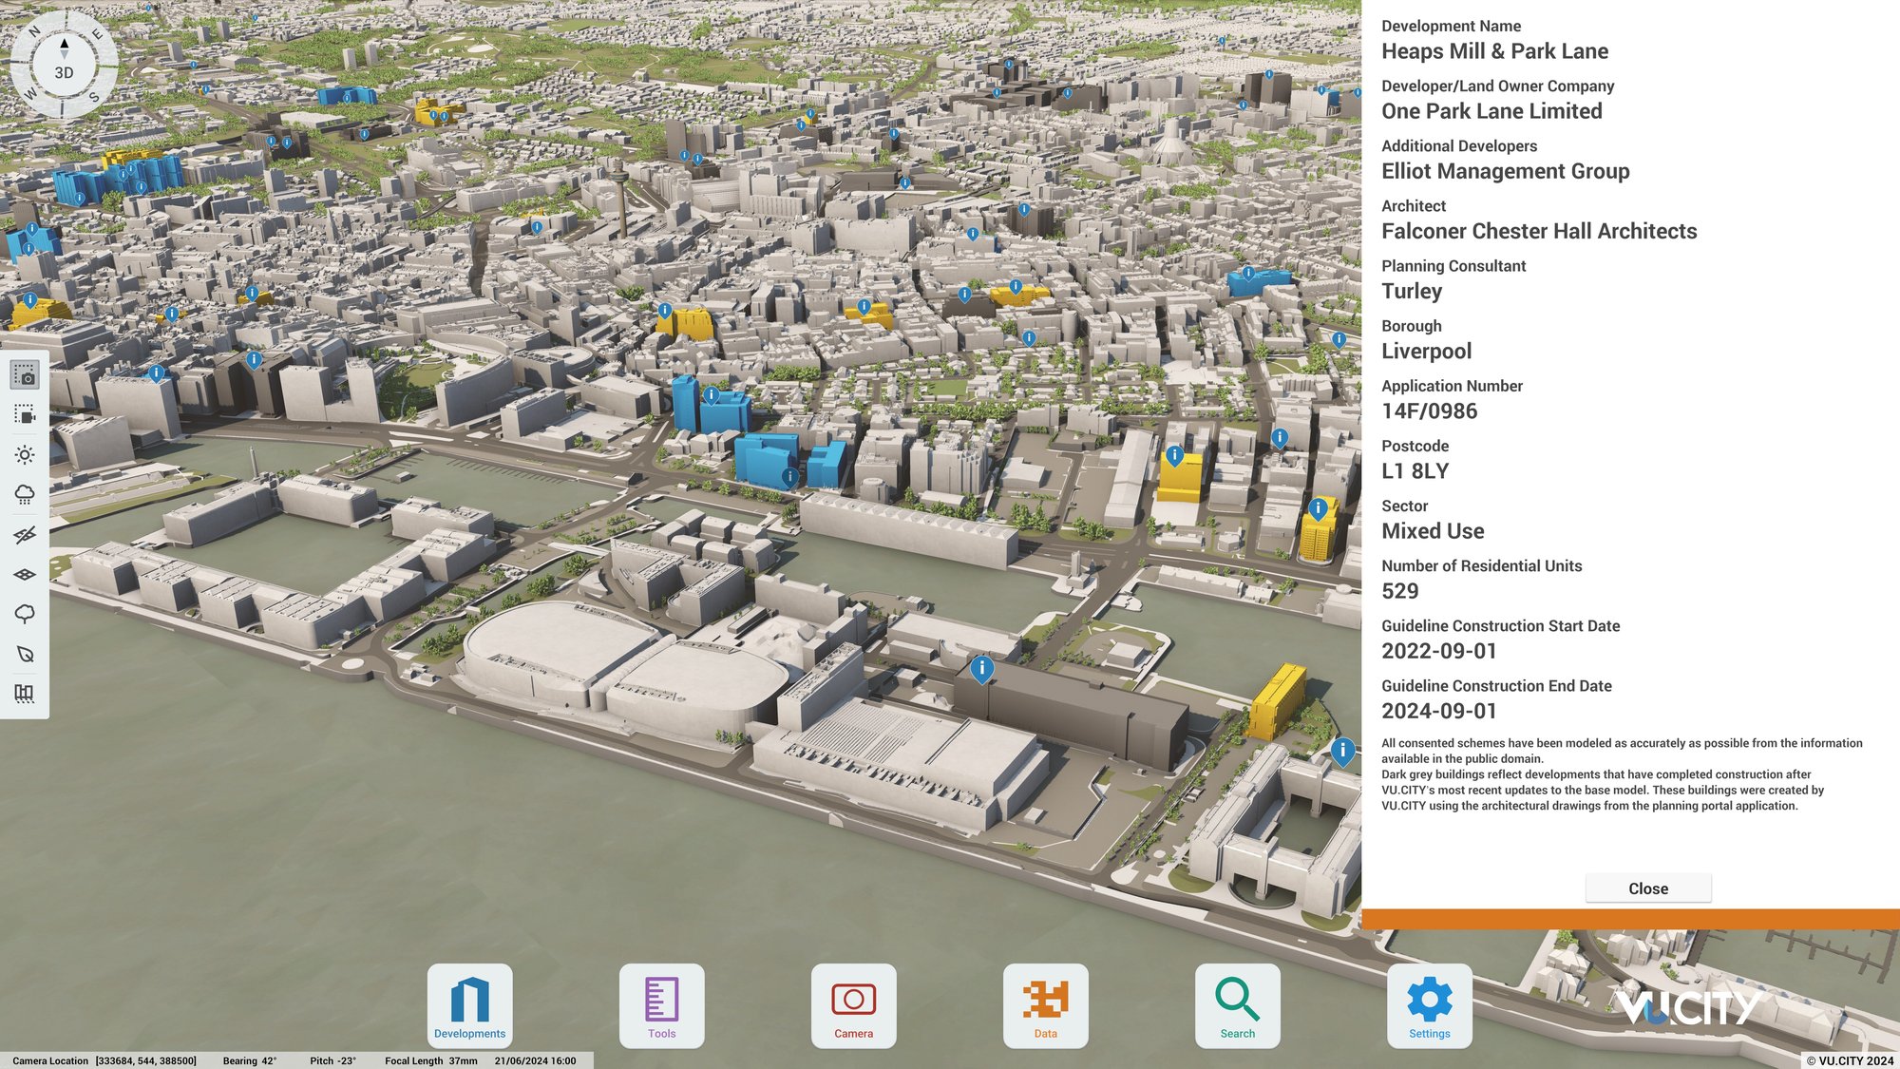This screenshot has height=1069, width=1900.
Task: Select Falconer Chester Hall Architects text
Action: [x=1539, y=231]
